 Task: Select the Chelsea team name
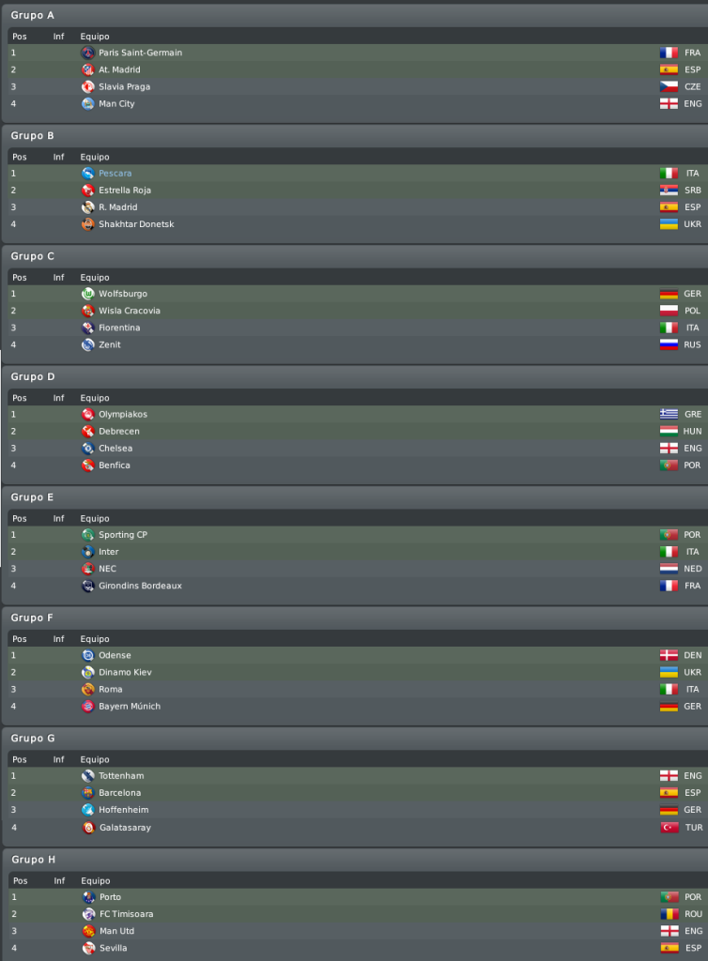point(115,448)
